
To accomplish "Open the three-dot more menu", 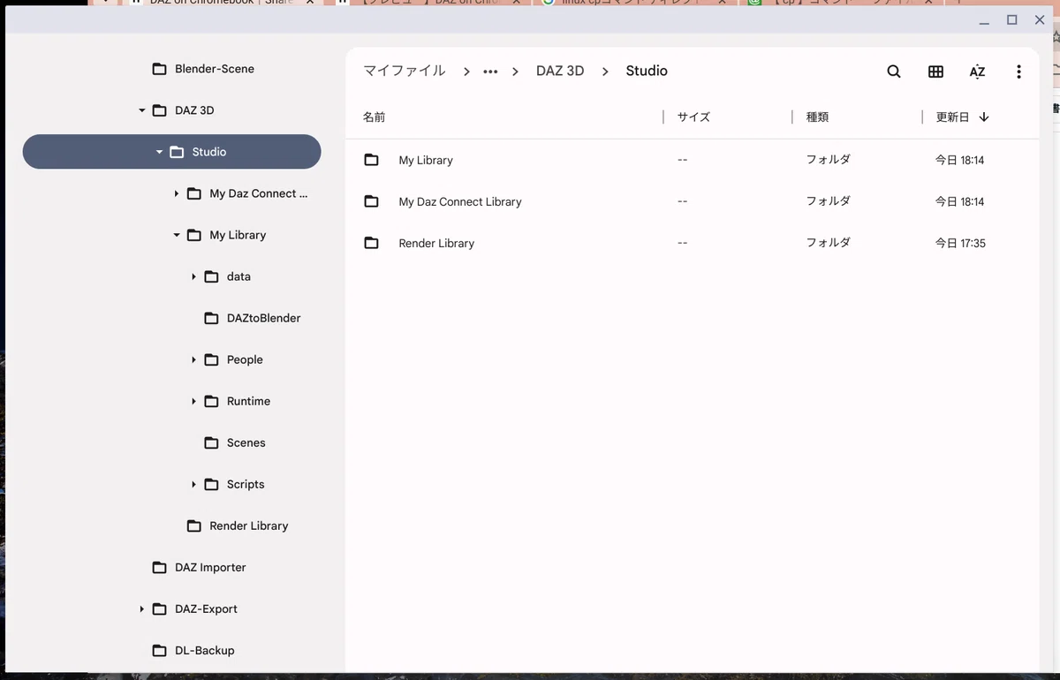I will coord(1018,72).
